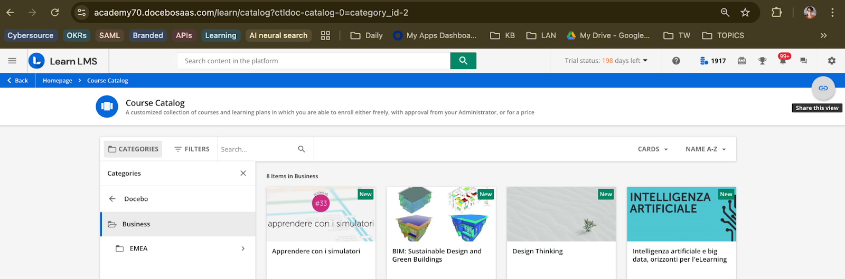
Task: Open the CARDS view dropdown
Action: click(x=653, y=149)
